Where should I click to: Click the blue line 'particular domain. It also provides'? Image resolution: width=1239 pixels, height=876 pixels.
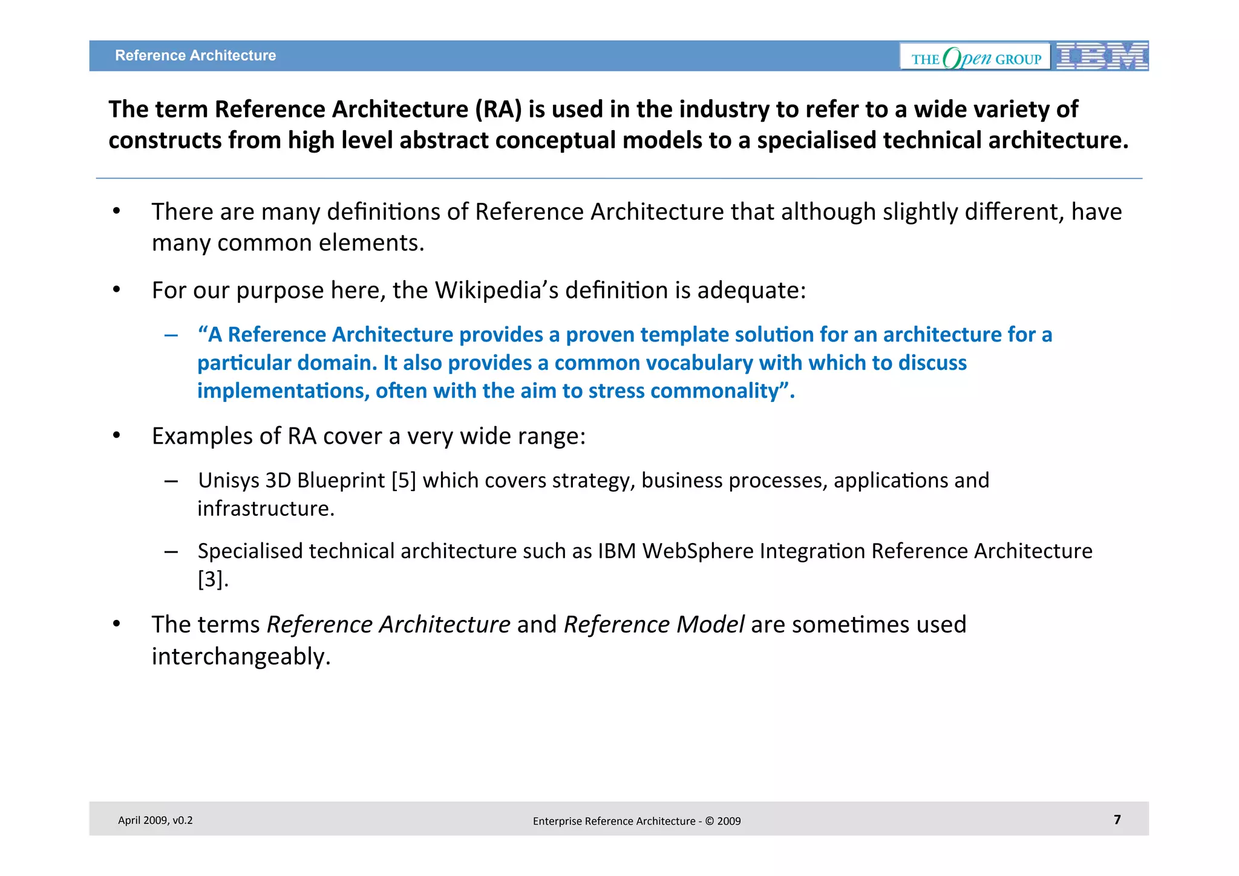(582, 363)
